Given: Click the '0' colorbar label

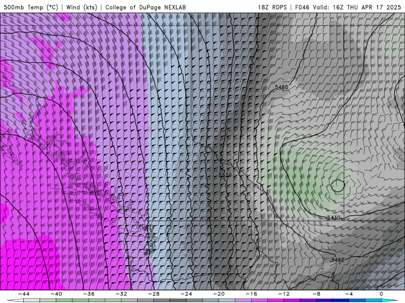Looking at the screenshot, I should 381,294.
